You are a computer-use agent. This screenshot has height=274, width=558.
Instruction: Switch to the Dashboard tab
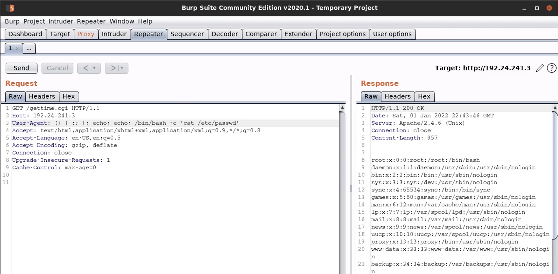point(25,34)
